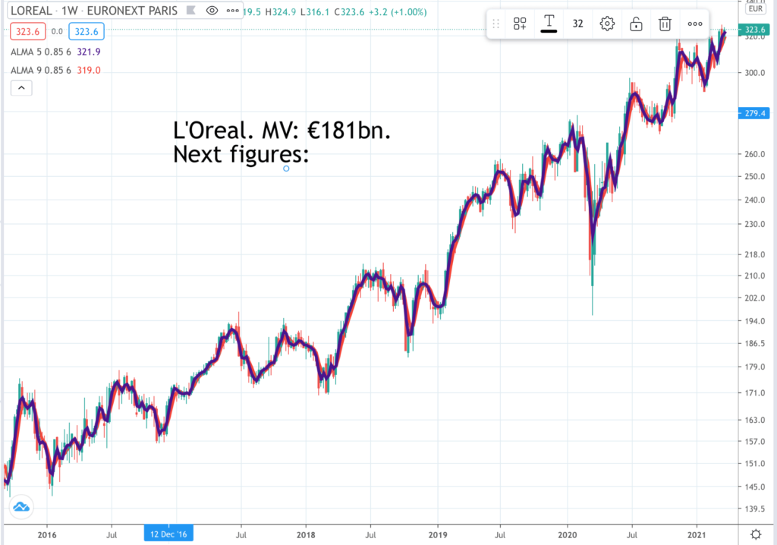
Task: Click the 218.0 price axis label
Action: tap(755, 254)
